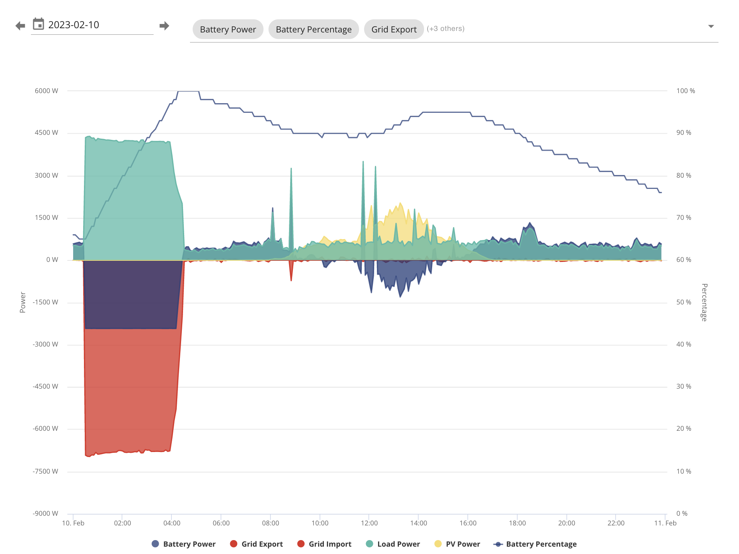
Task: Select the Grid Export chip
Action: 394,29
